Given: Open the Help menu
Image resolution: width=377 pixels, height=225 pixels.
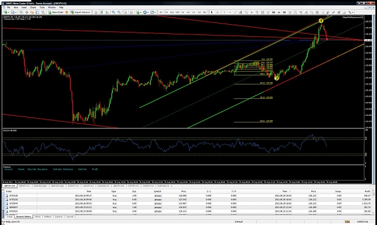Looking at the screenshot, I should pyautogui.click(x=61, y=7).
